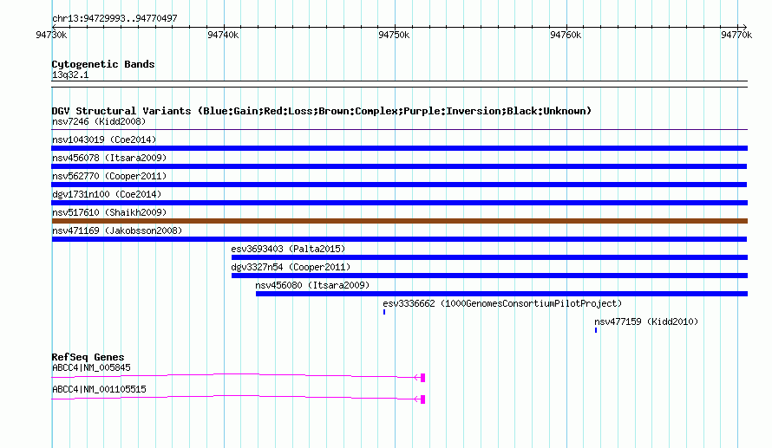Screen dimensions: 772x448
Task: Open the ABCC4|NM_005845 gene label
Action: pyautogui.click(x=91, y=367)
